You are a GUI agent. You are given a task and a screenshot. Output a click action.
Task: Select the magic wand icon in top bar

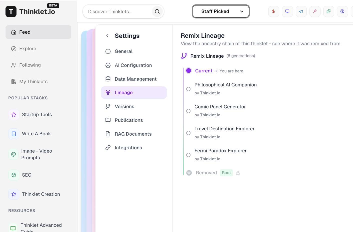pos(315,11)
